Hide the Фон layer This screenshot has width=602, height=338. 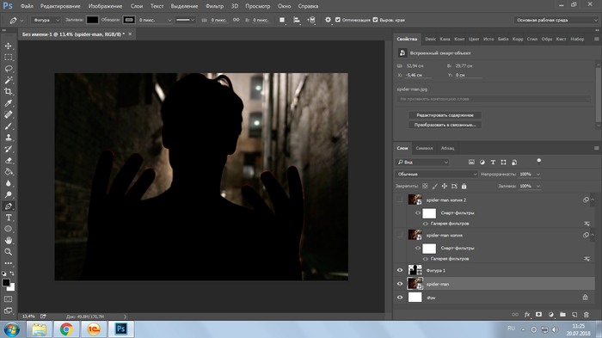point(400,298)
